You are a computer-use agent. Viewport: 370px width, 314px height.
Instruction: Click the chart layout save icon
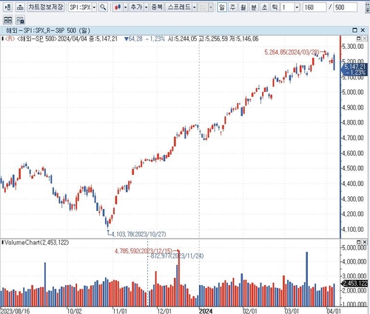click(20, 20)
